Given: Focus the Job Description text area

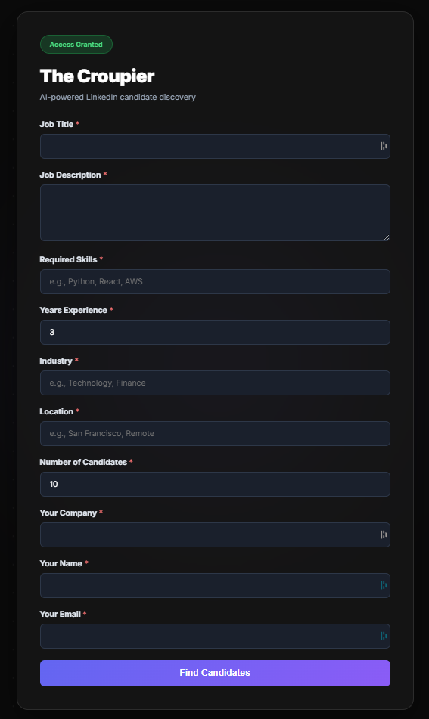Looking at the screenshot, I should pyautogui.click(x=215, y=212).
